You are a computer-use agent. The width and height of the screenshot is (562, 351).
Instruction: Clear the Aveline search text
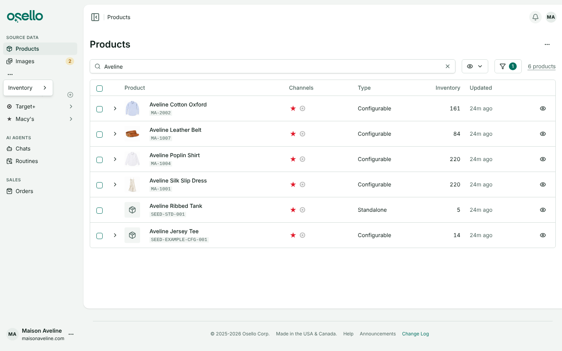pos(448,66)
